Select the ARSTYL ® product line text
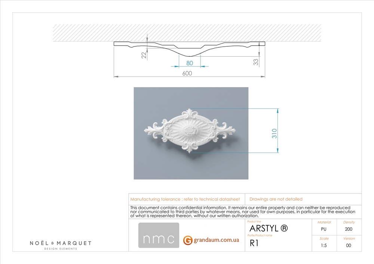This screenshot has width=374, height=264. click(x=269, y=228)
